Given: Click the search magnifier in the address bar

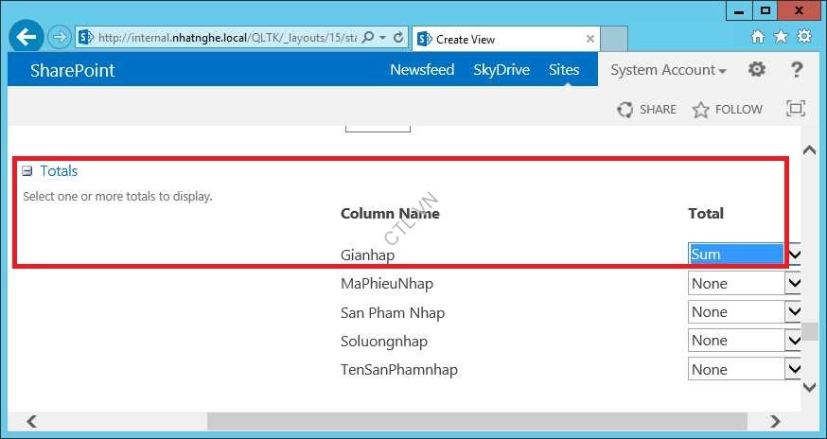Looking at the screenshot, I should pos(369,38).
